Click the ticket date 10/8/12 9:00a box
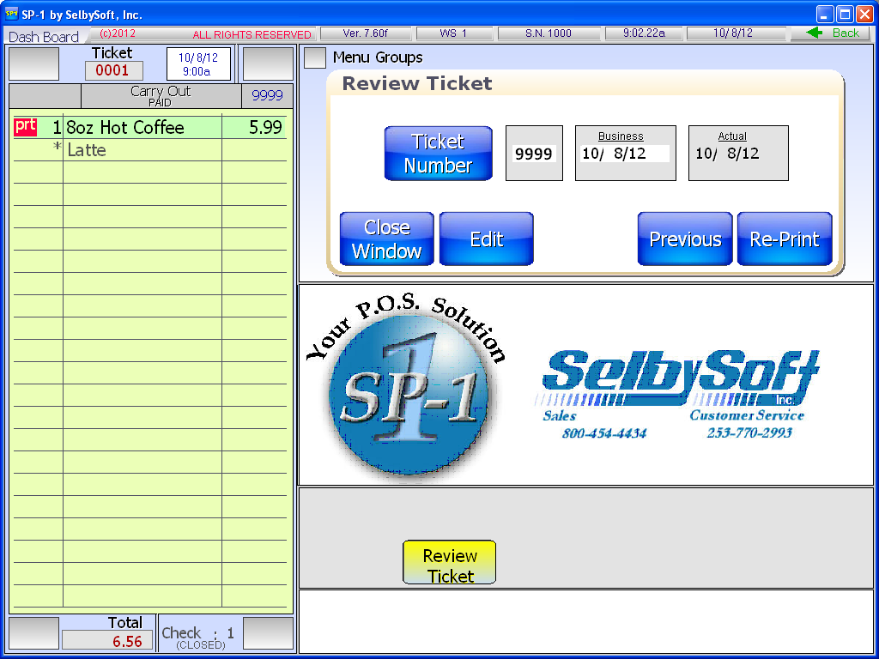Screen dimensions: 879x659 (198, 63)
